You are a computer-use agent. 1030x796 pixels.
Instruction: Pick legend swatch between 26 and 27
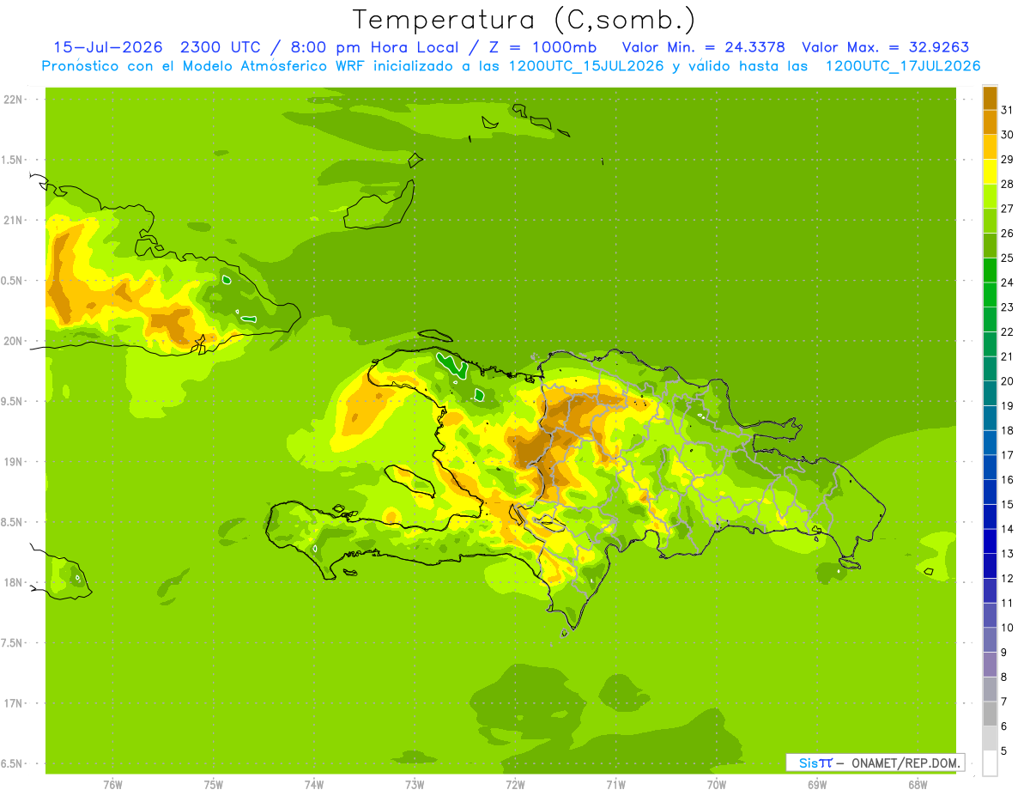[x=990, y=221]
